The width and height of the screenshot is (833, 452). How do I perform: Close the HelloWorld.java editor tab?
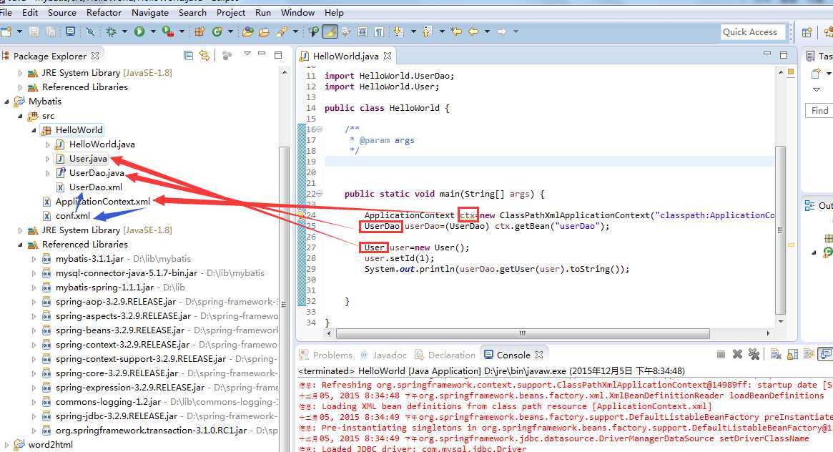388,55
